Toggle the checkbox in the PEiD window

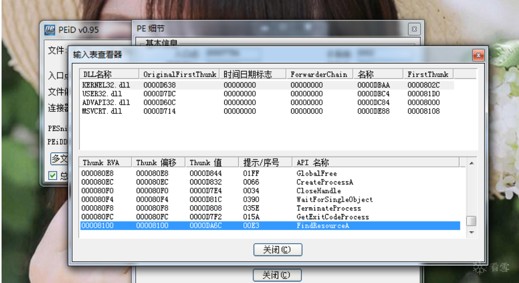(52, 175)
